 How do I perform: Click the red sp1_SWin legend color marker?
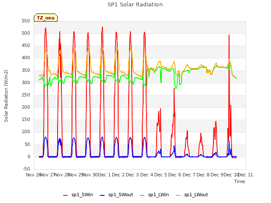tap(66, 195)
